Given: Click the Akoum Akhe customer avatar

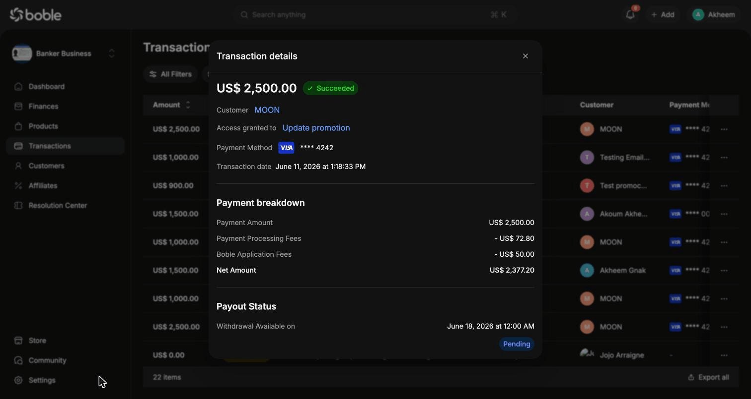Looking at the screenshot, I should click(587, 214).
